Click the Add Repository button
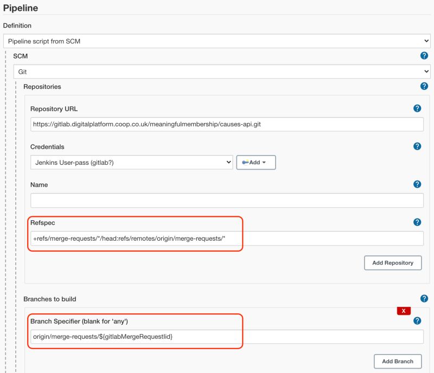 click(x=393, y=262)
